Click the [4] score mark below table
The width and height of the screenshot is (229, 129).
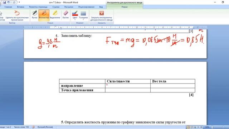191,95
